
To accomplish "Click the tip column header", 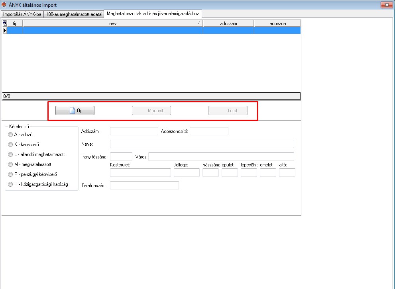I will (15, 23).
